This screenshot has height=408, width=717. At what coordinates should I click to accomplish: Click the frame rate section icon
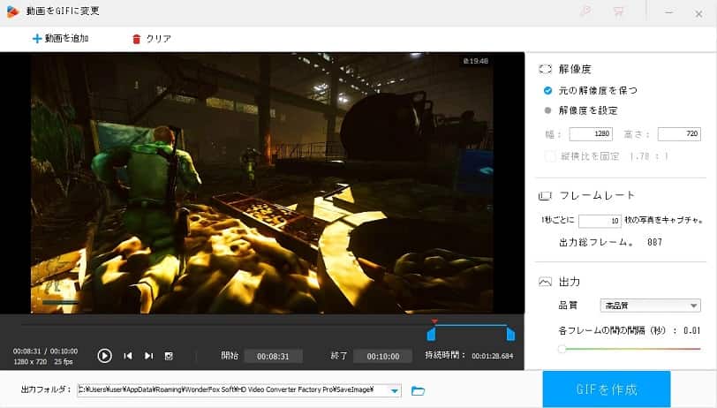(x=545, y=196)
